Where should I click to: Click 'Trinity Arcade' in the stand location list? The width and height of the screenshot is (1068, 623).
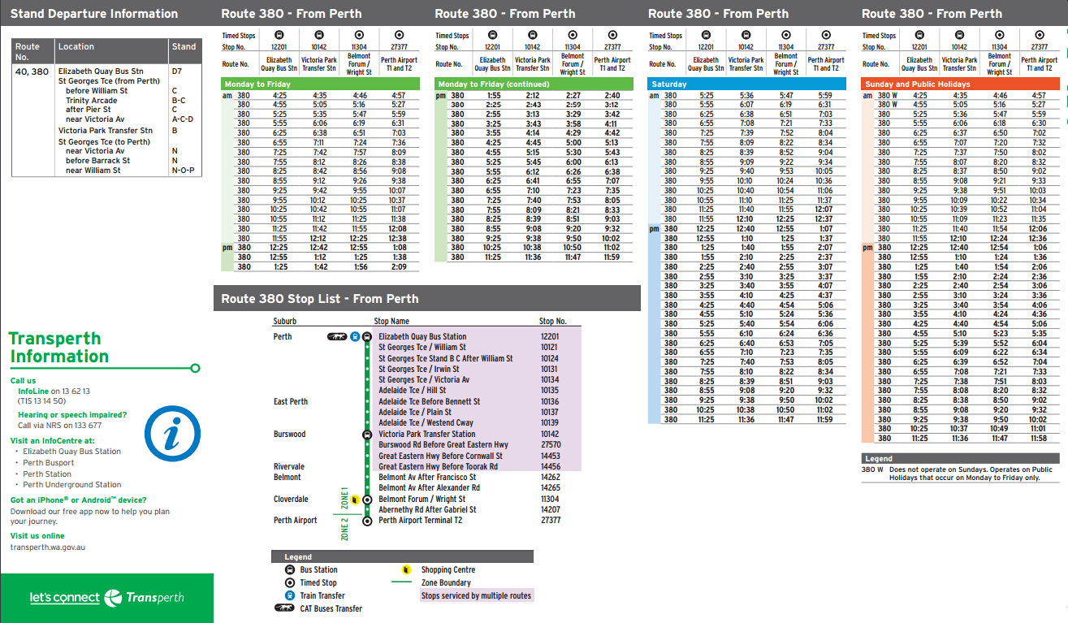(x=91, y=101)
